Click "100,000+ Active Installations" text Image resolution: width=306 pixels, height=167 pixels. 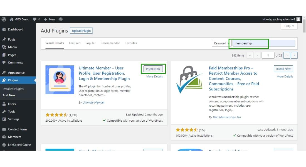click(x=194, y=136)
